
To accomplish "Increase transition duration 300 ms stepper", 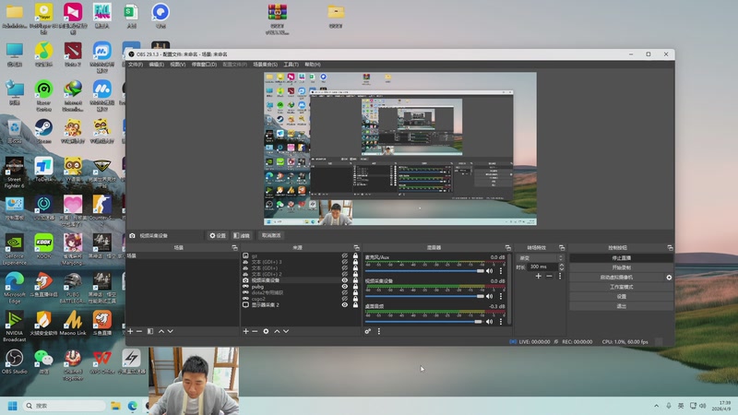I will coord(561,265).
